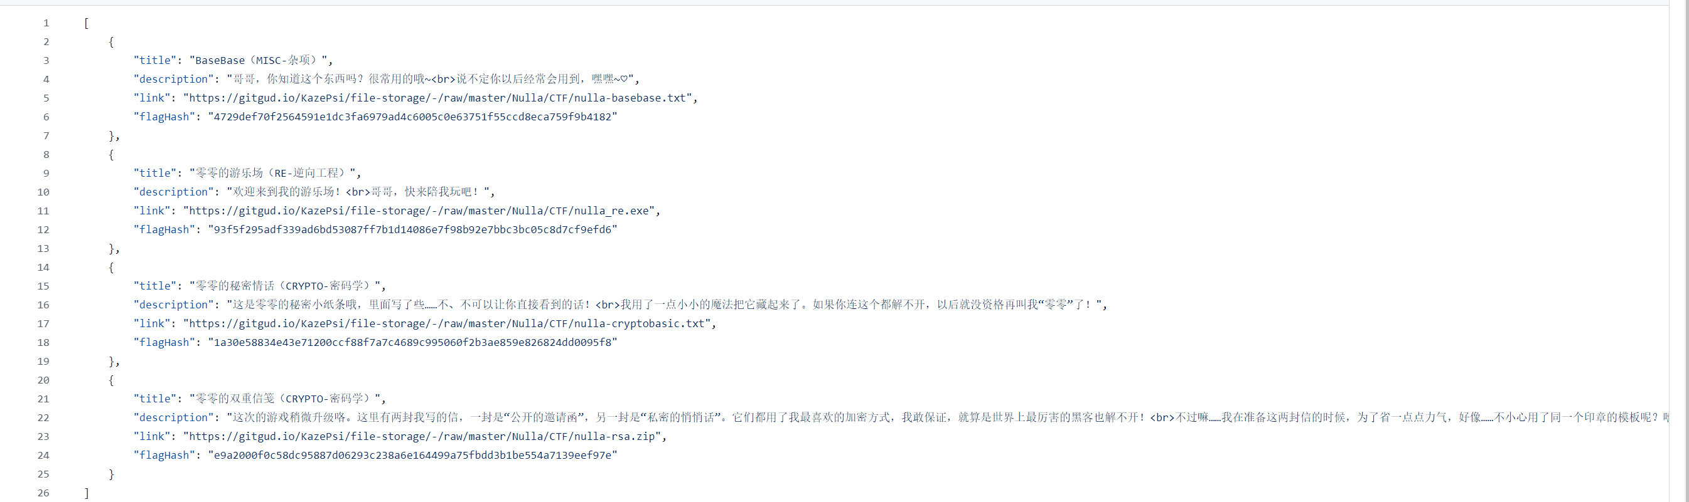
Task: Click line number 18 in gutter
Action: (x=43, y=342)
